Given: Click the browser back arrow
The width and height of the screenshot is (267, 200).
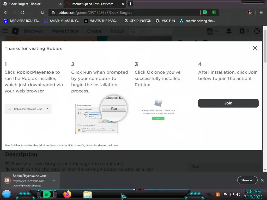Looking at the screenshot, I should (6, 12).
